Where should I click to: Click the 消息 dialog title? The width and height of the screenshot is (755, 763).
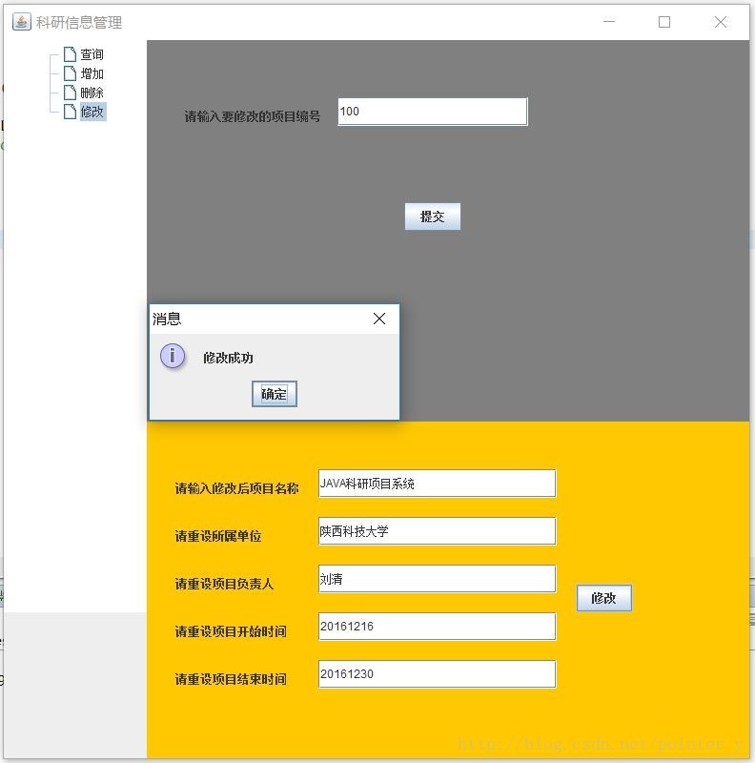click(167, 319)
